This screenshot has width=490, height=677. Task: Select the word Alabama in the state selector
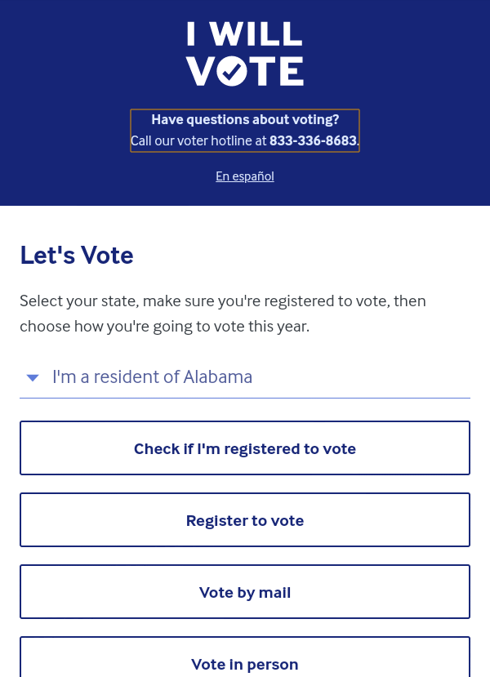tap(217, 377)
